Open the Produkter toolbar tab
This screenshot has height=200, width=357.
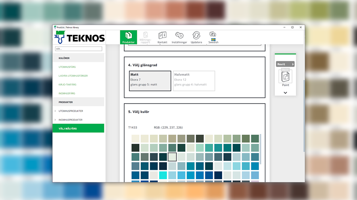(129, 37)
